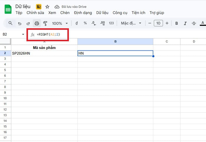Open the 100% zoom dropdown
This screenshot has height=142, width=206.
(x=60, y=23)
